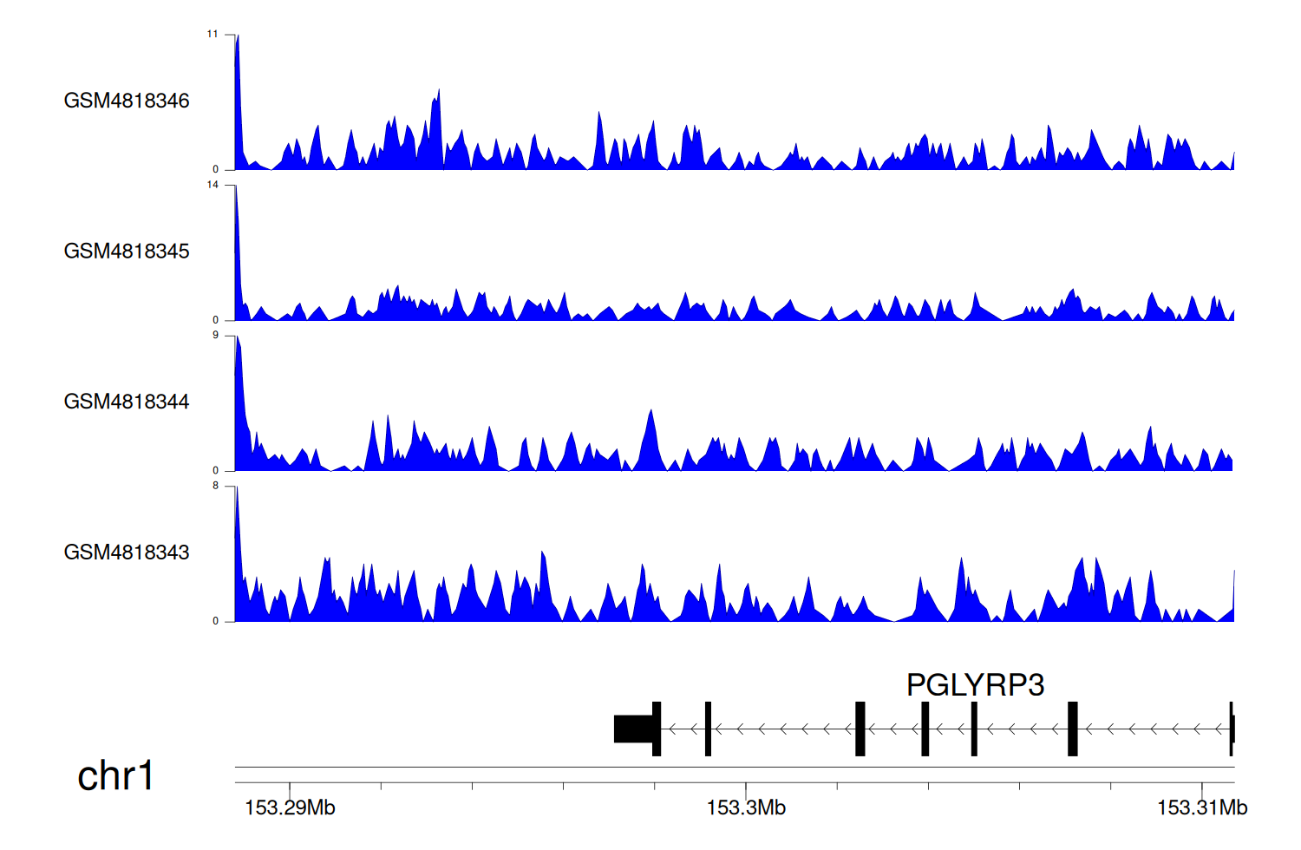1301x850 pixels.
Task: Click the 153.31Mb axis position label
Action: (x=1201, y=808)
